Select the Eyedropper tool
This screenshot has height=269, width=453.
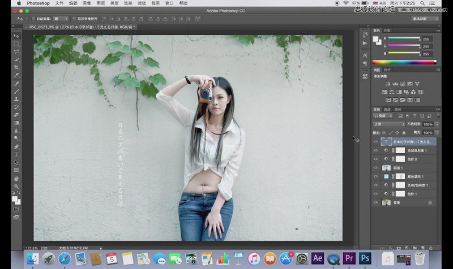click(x=16, y=75)
